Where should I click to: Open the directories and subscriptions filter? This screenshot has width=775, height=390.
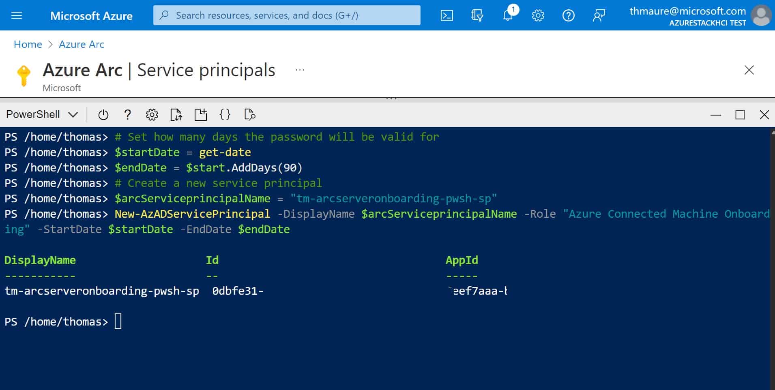478,15
